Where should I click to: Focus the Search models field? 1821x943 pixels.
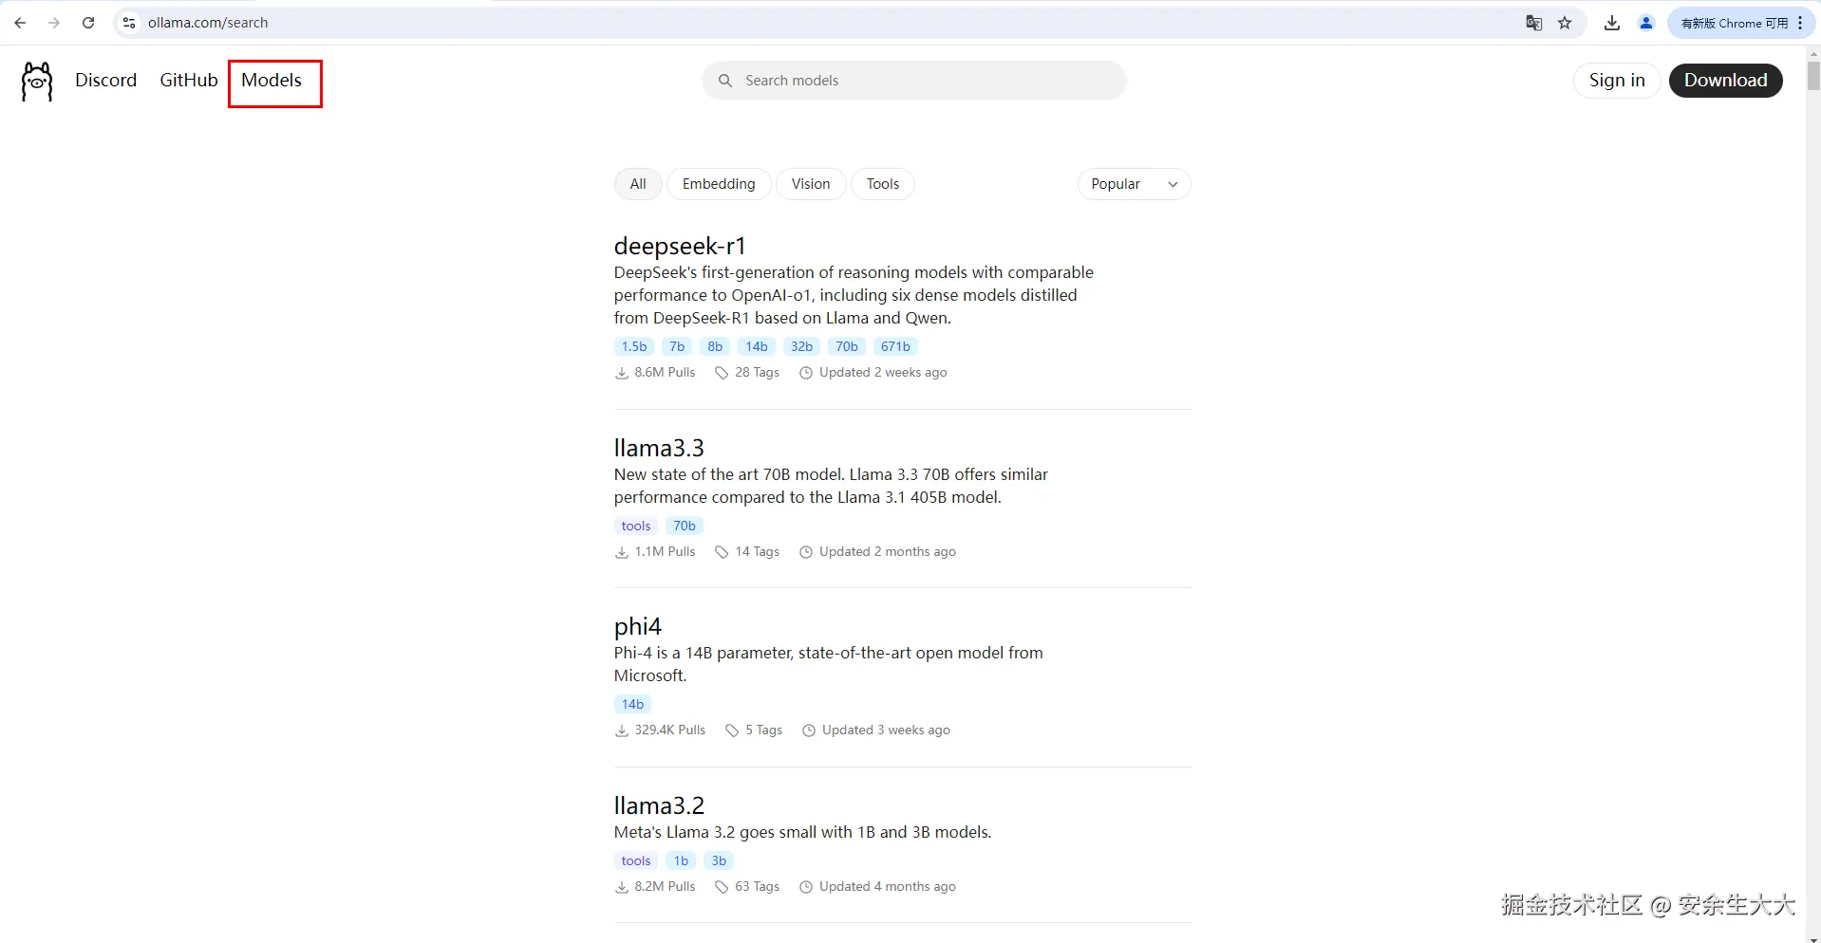coord(914,81)
